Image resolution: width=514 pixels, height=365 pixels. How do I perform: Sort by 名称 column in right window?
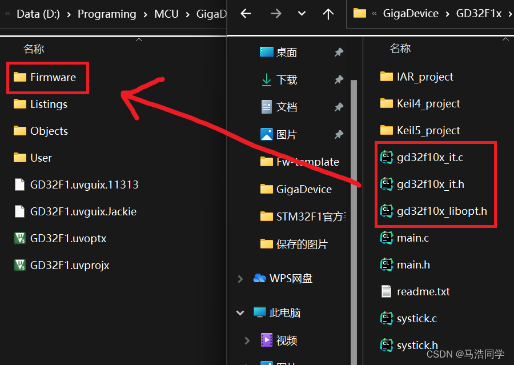point(400,49)
